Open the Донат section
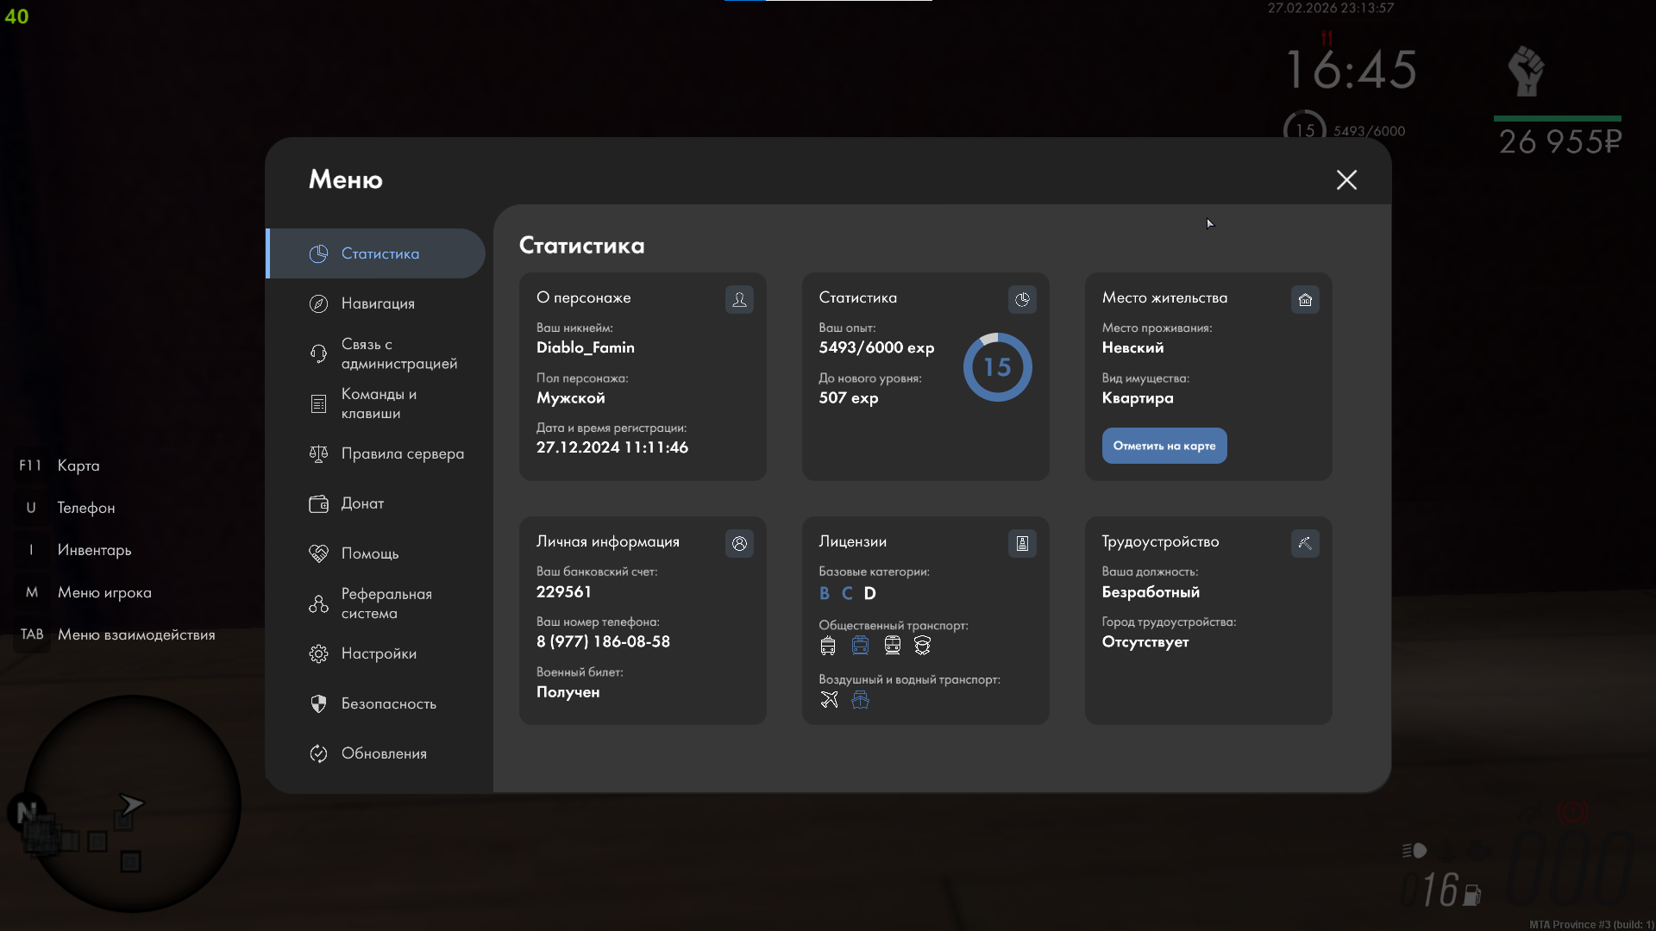Viewport: 1656px width, 931px height. click(361, 503)
